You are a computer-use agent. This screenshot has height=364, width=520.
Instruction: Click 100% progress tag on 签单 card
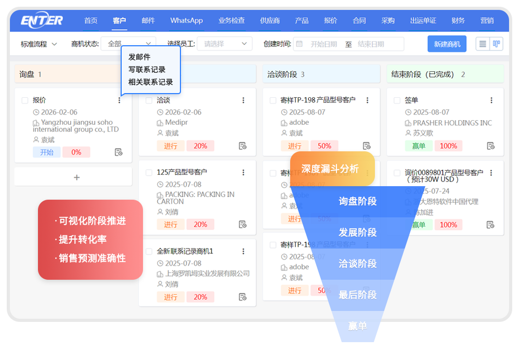448,146
